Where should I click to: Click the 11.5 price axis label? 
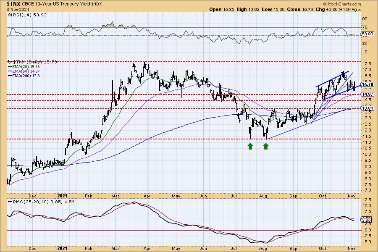pyautogui.click(x=366, y=136)
